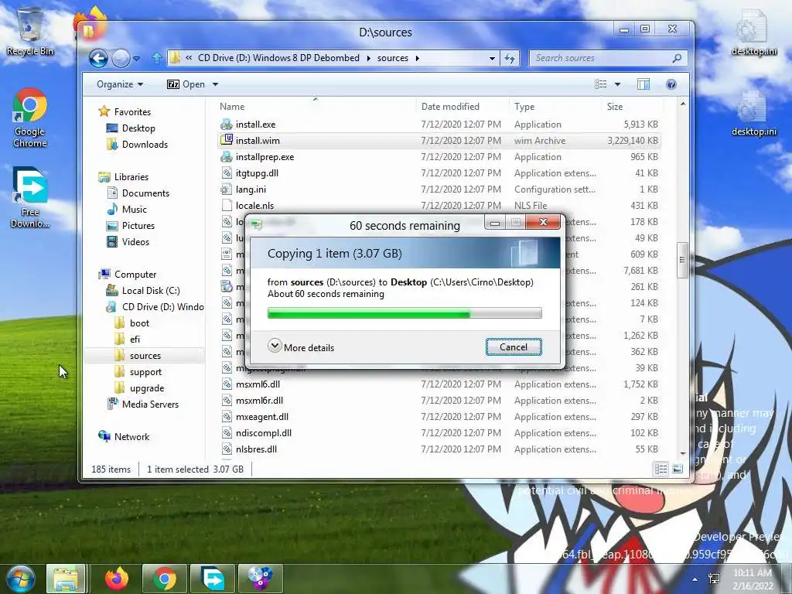Switch to details view icon in status bar
792x594 pixels.
[x=661, y=469]
